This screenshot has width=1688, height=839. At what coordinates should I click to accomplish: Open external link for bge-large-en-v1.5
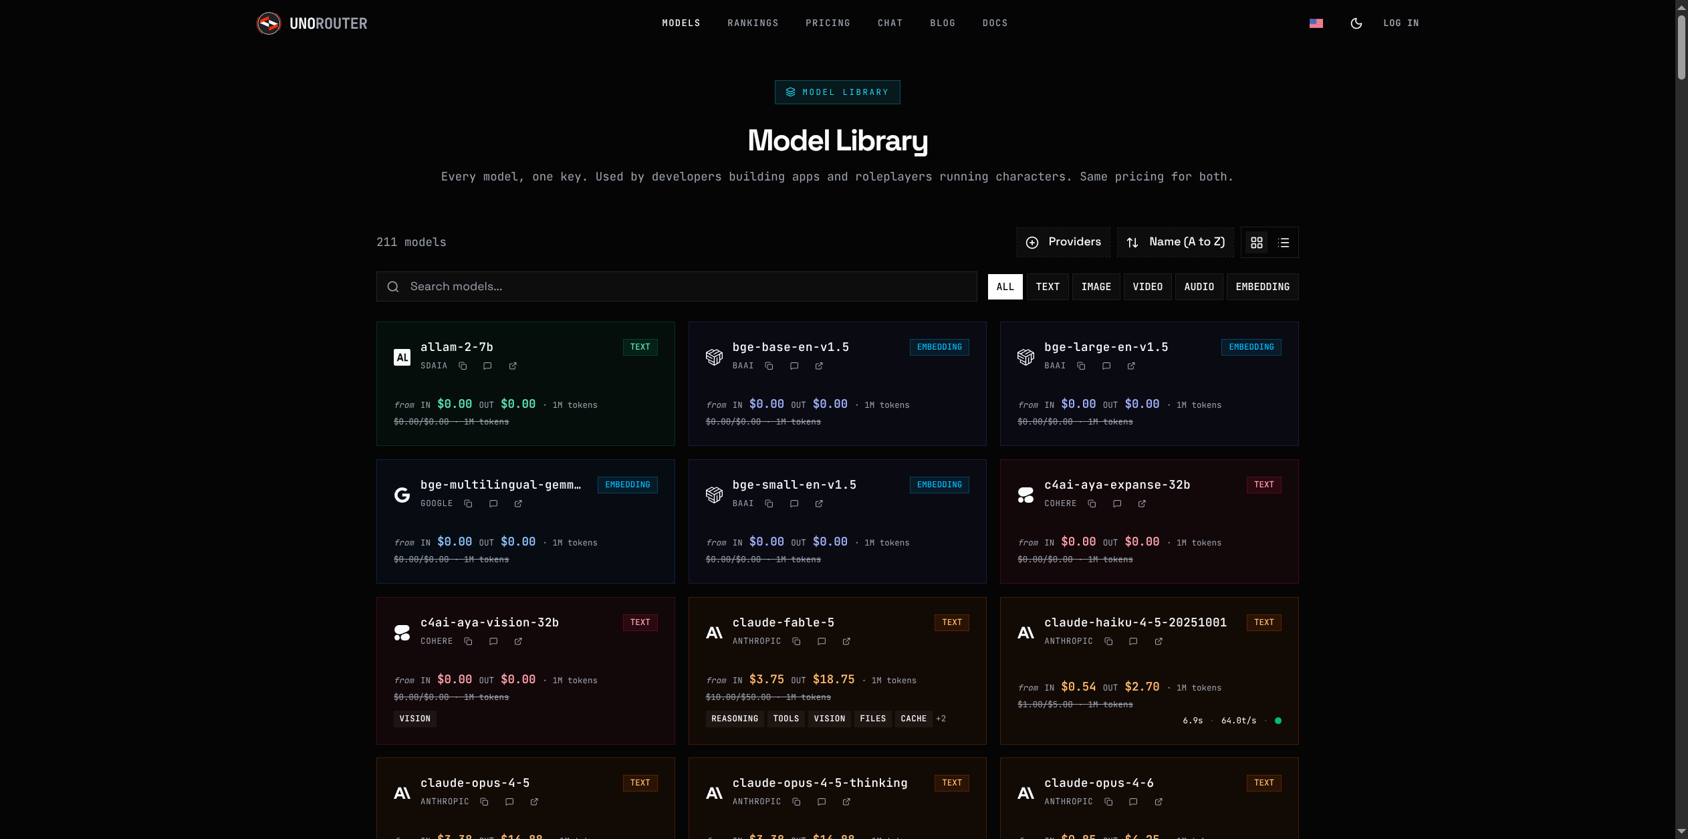coord(1131,366)
